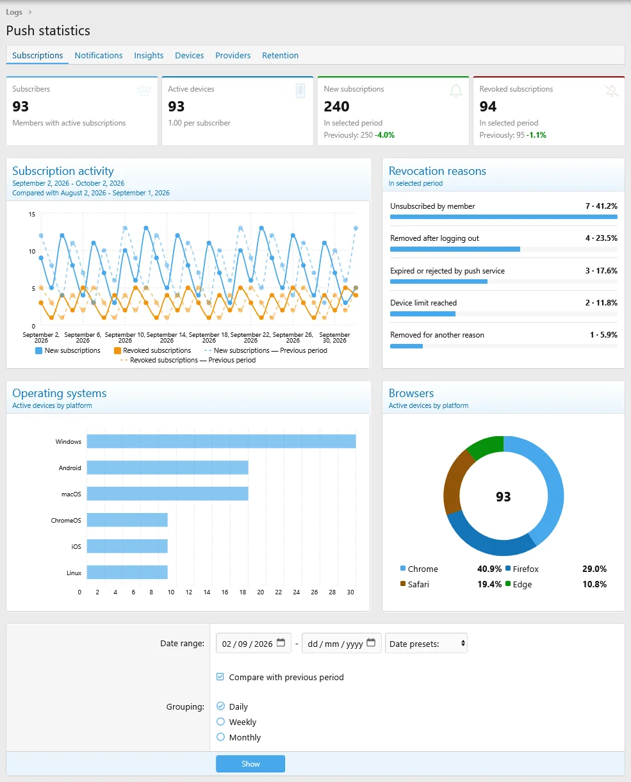This screenshot has height=782, width=631.
Task: Click the Chrome legend color swatch
Action: pos(403,568)
